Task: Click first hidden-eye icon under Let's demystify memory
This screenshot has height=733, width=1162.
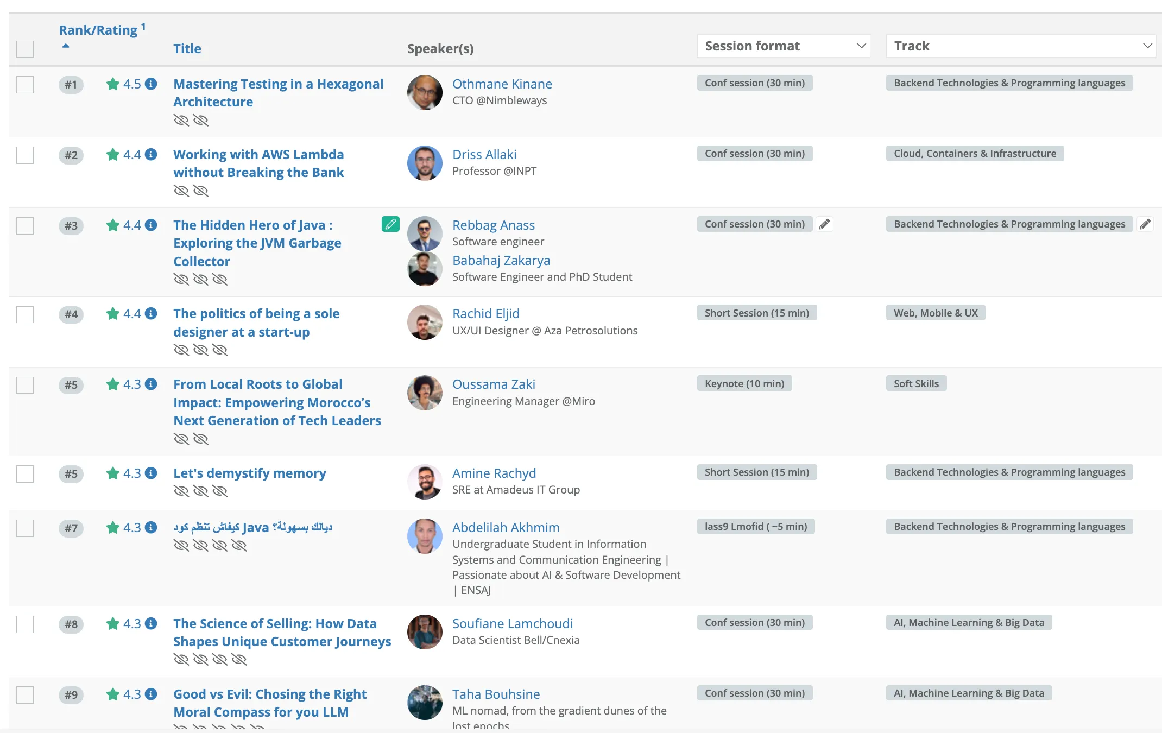Action: (181, 491)
